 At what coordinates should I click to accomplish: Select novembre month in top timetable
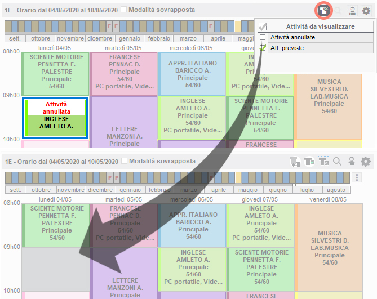(x=70, y=38)
